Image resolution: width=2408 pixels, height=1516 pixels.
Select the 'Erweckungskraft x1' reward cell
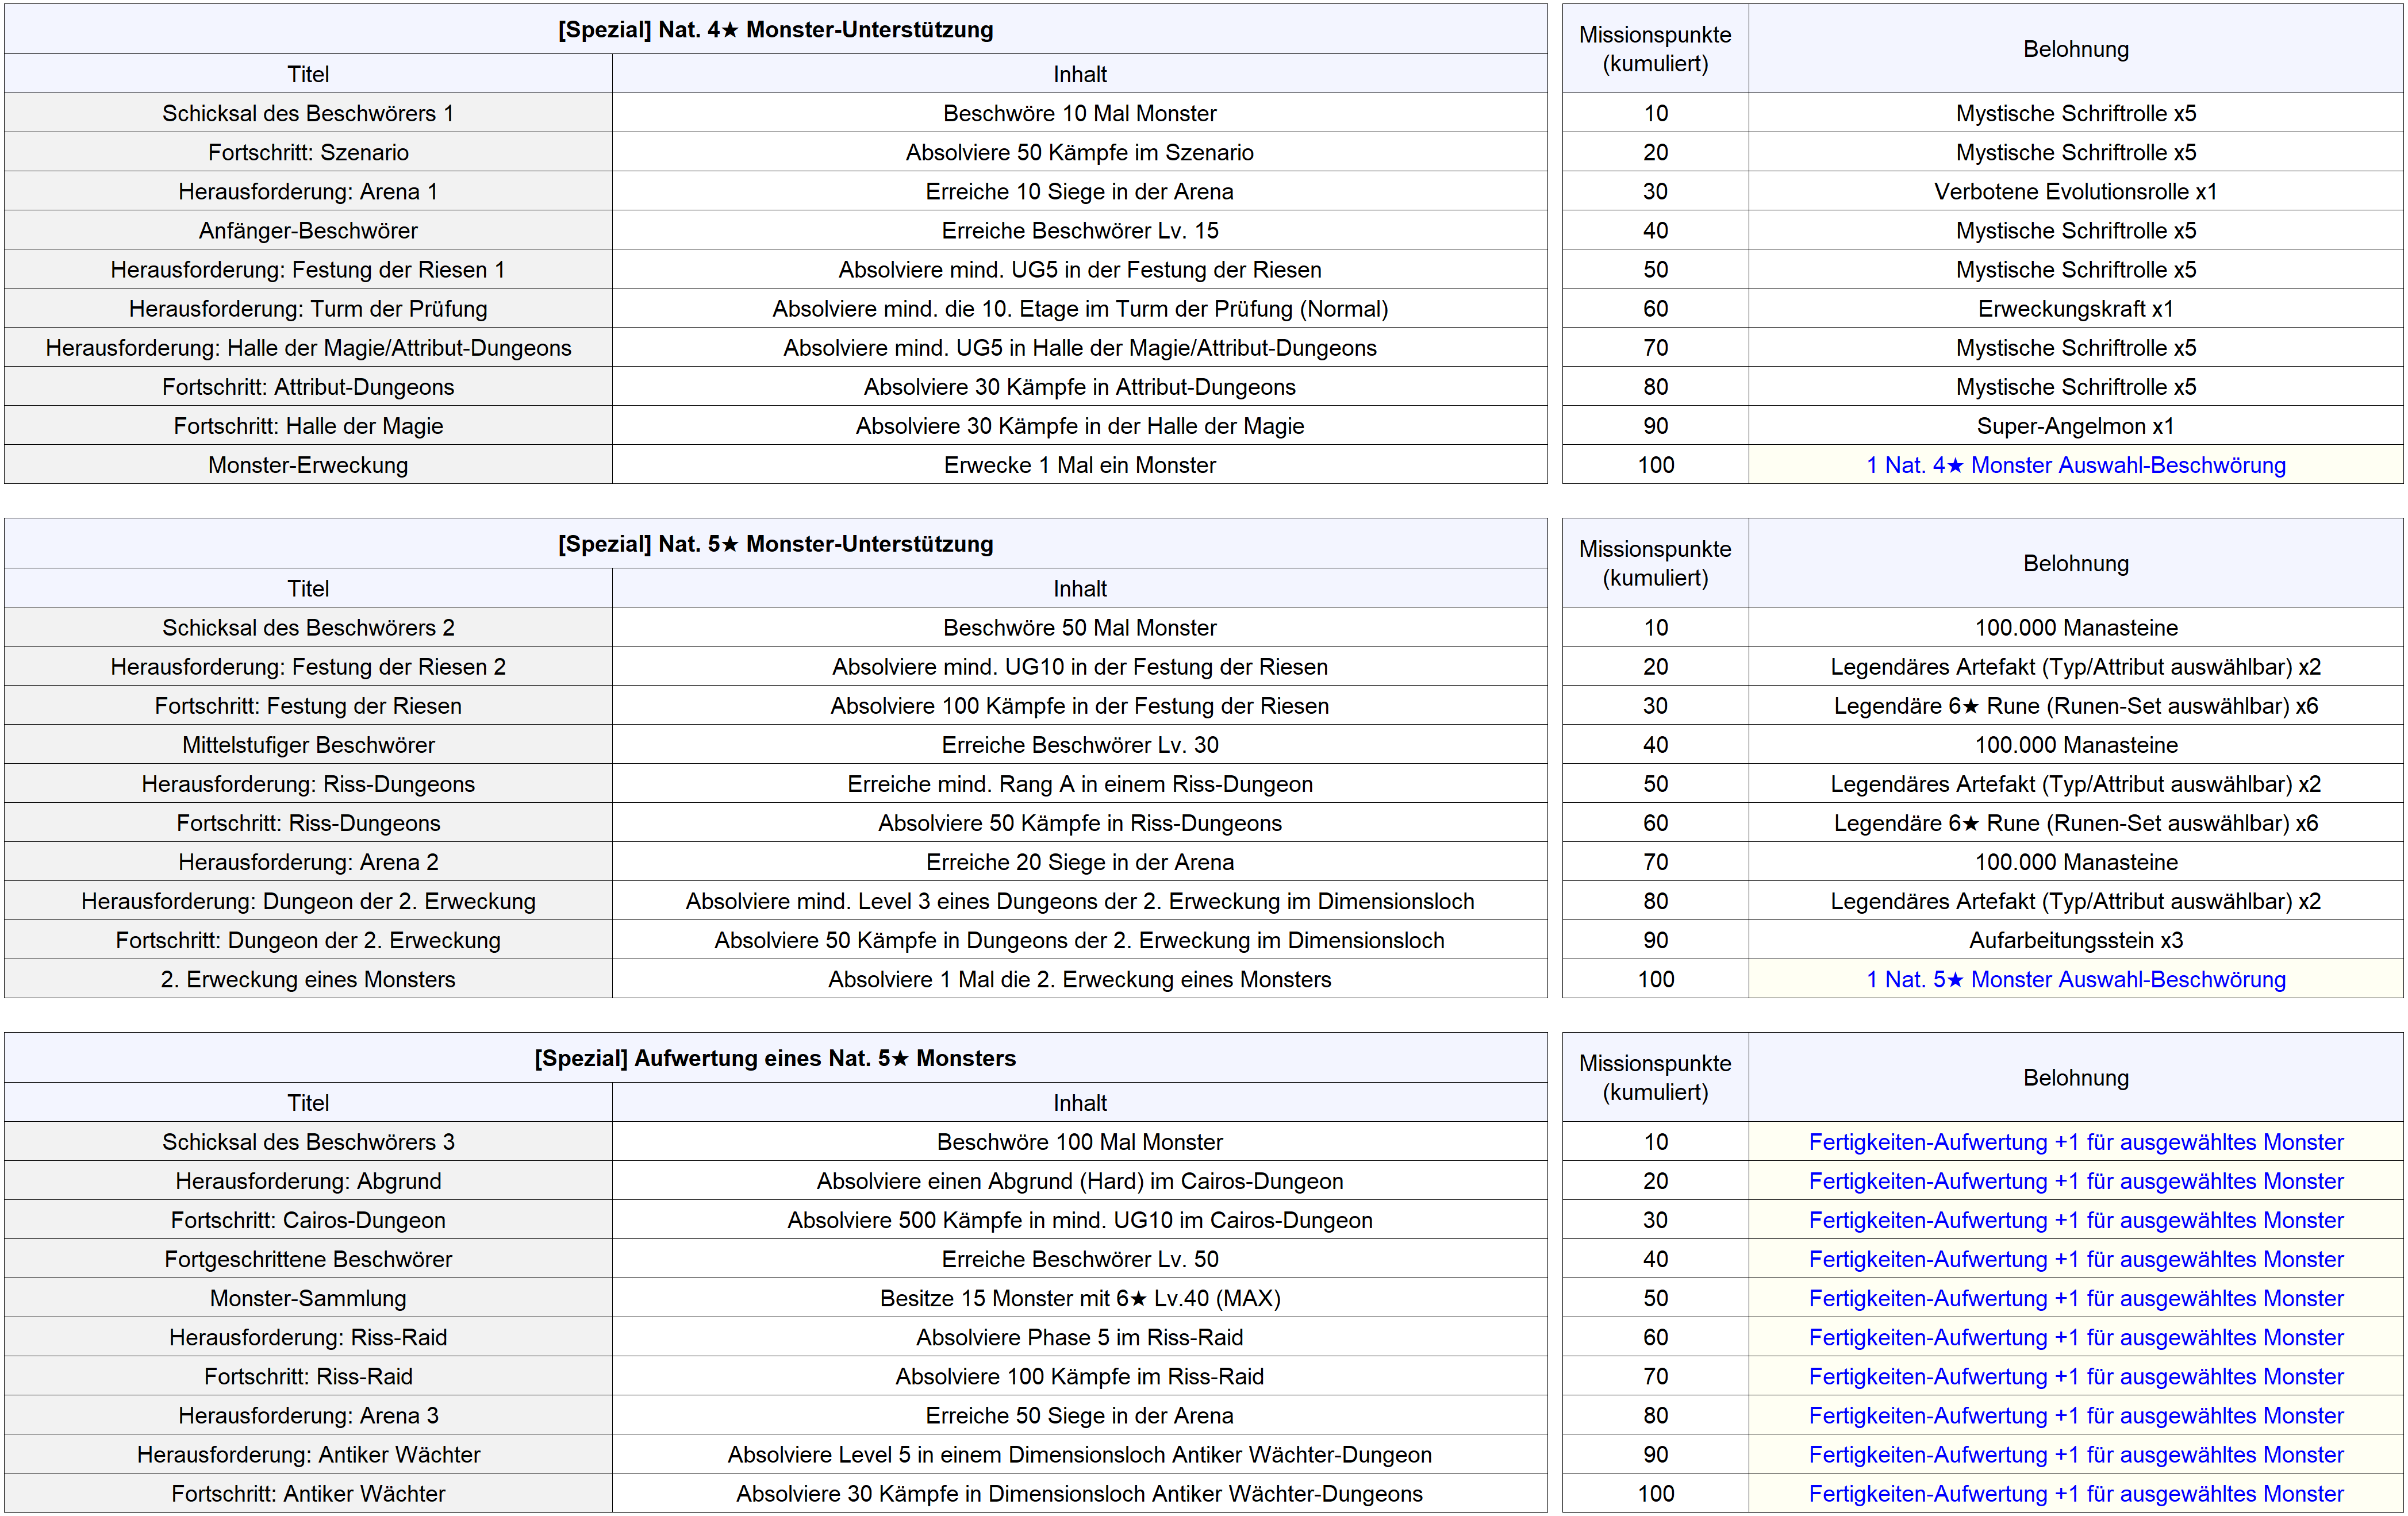point(2075,309)
